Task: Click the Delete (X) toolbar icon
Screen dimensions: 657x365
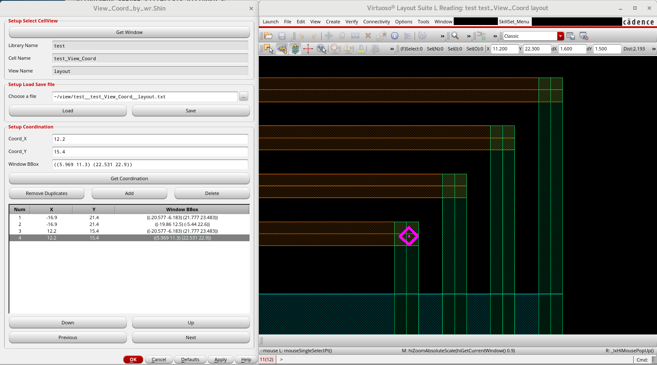Action: 368,36
